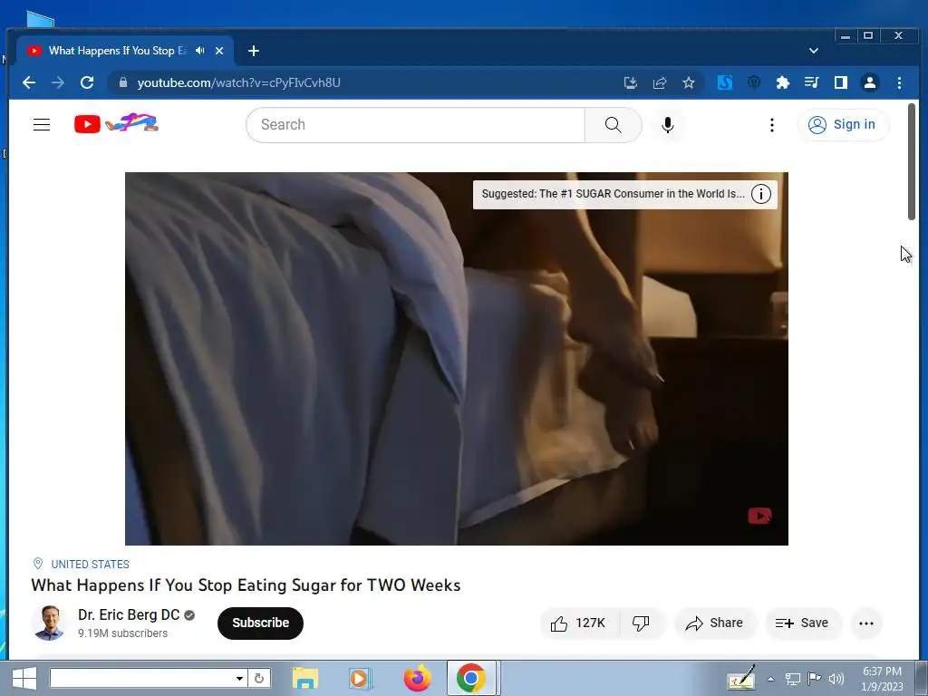The height and width of the screenshot is (696, 928).
Task: Click the install app icon in address bar
Action: [631, 82]
